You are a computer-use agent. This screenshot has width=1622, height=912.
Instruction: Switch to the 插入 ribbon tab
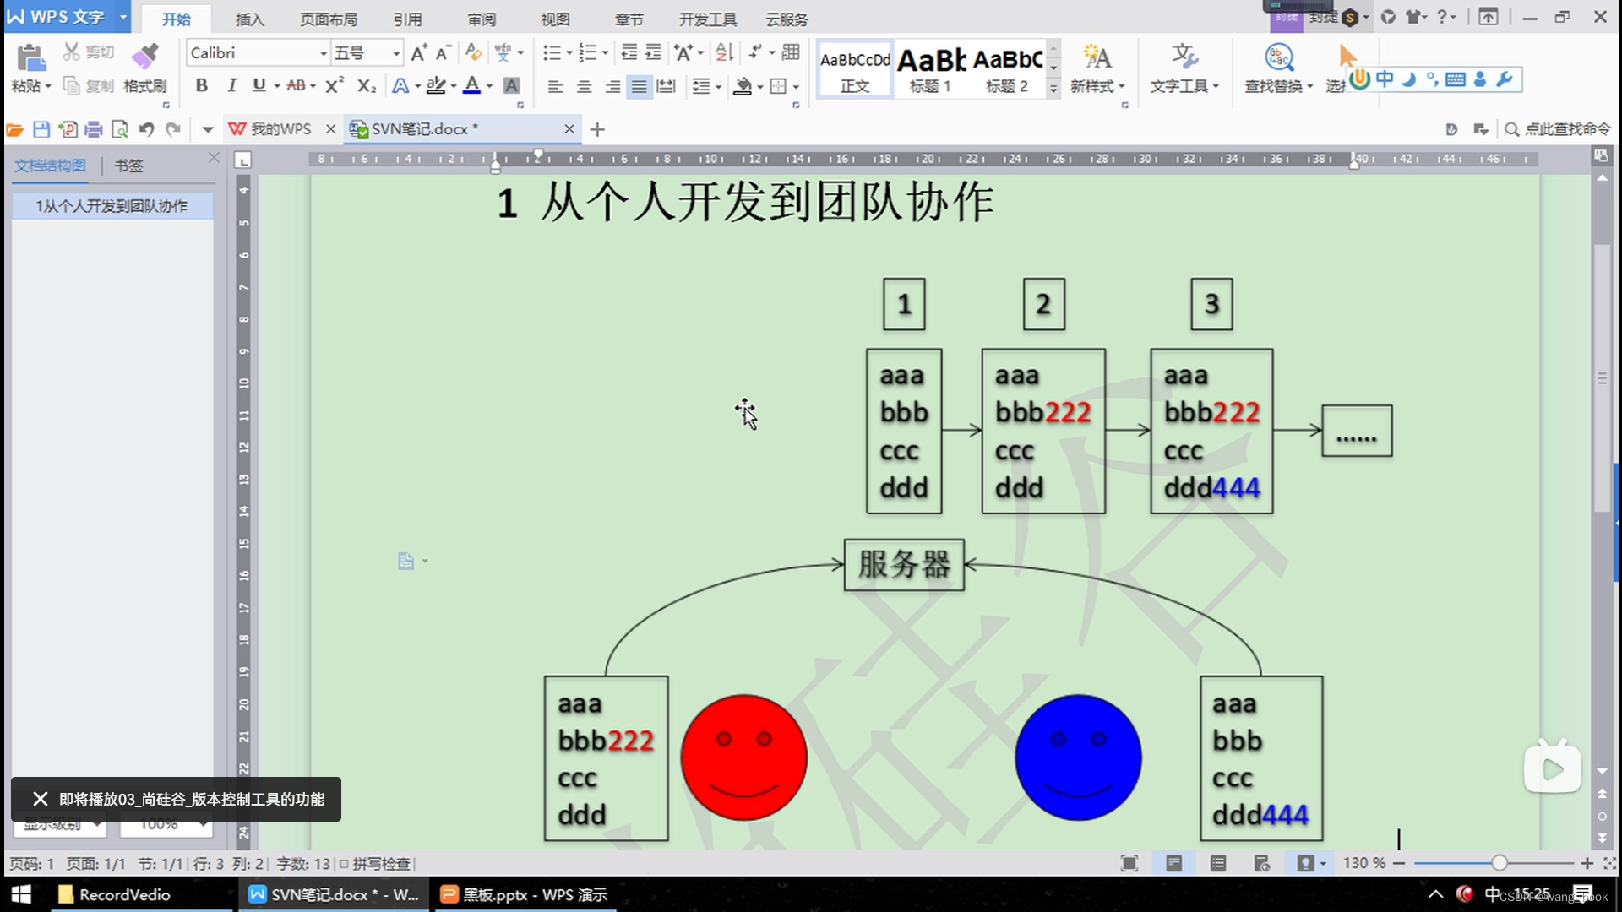pyautogui.click(x=248, y=19)
